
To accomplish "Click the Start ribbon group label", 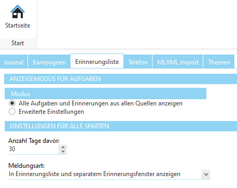I will coord(18,43).
